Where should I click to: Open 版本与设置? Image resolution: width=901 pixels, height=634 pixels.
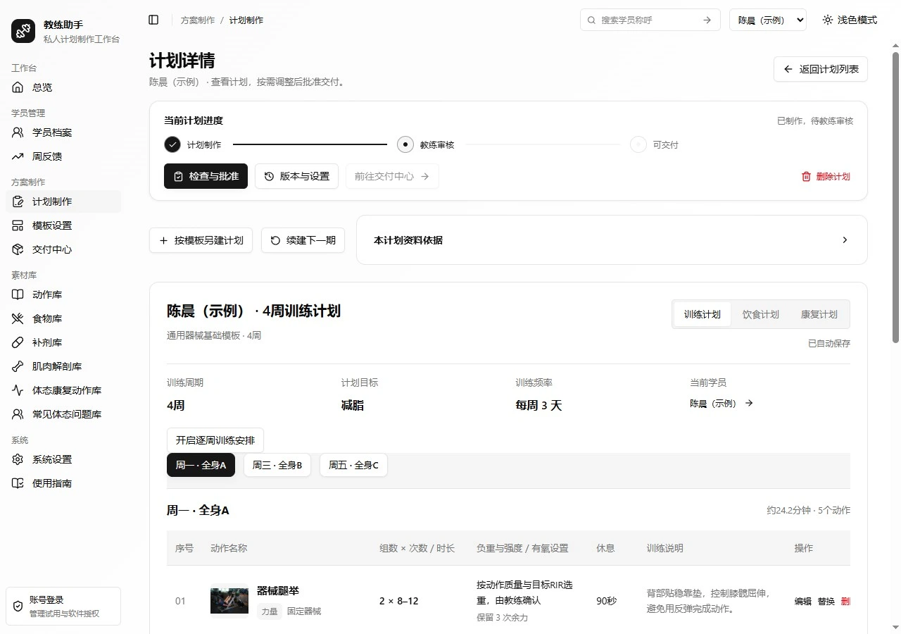(x=297, y=176)
